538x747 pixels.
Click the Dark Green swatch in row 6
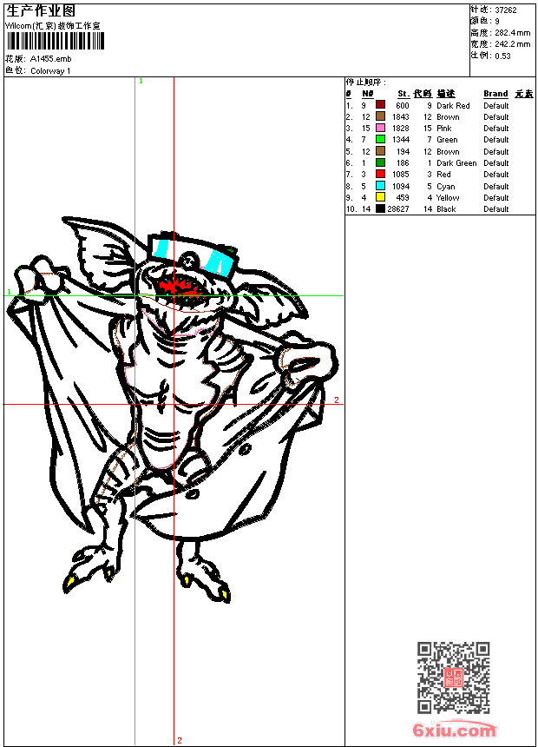point(380,162)
